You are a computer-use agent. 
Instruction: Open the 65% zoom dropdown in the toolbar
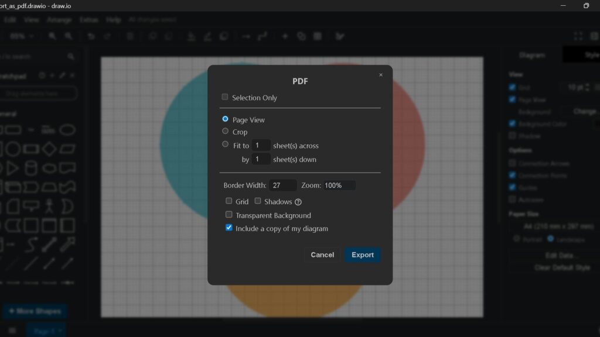tap(22, 36)
